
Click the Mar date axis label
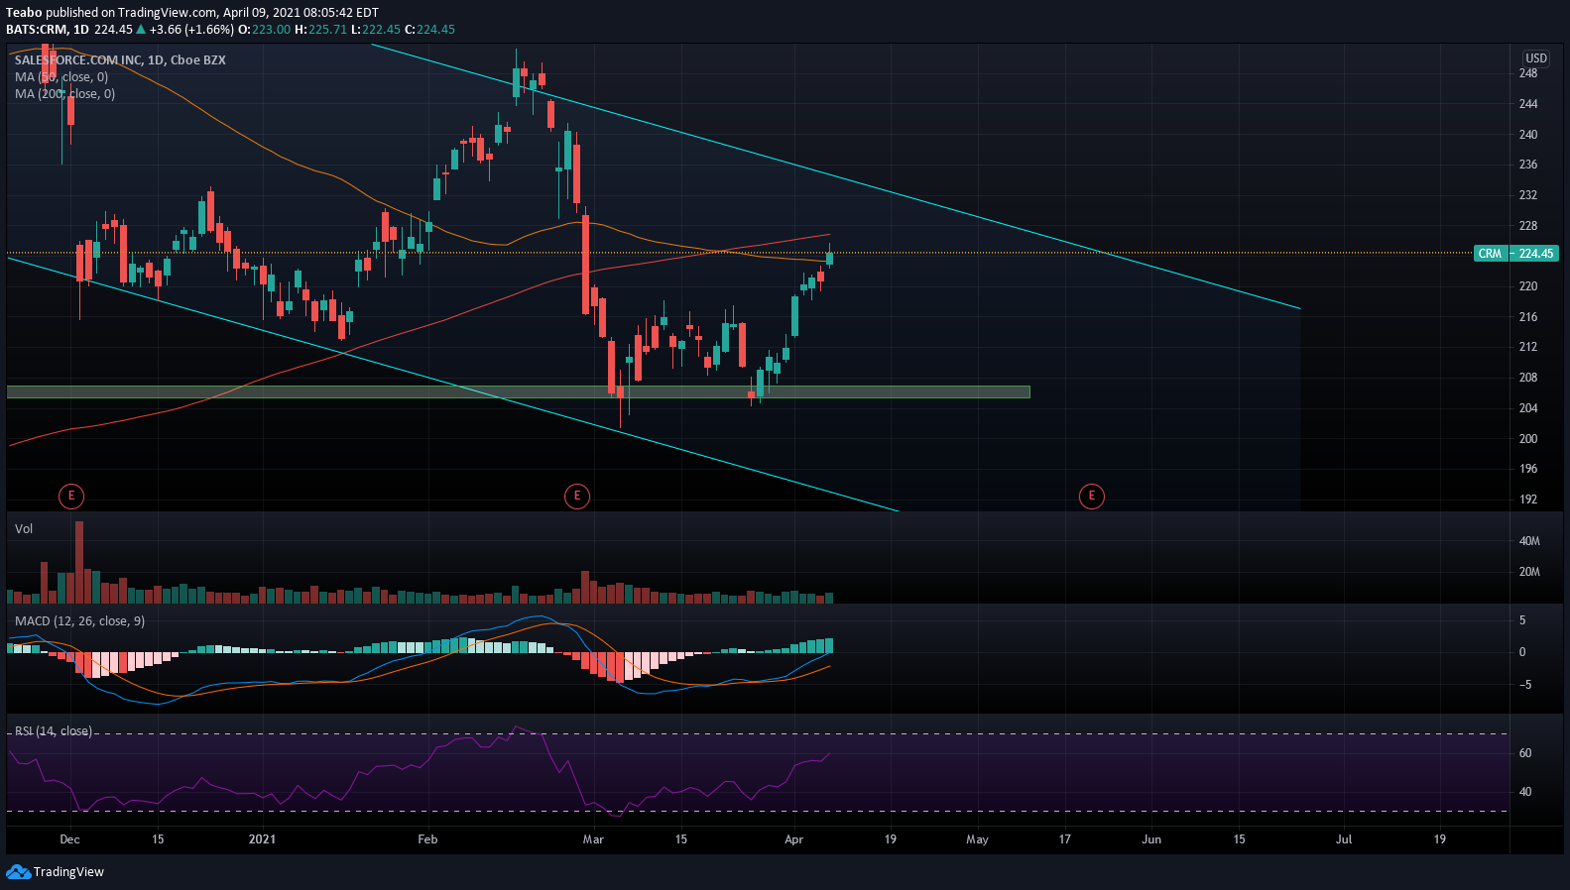[x=593, y=839]
